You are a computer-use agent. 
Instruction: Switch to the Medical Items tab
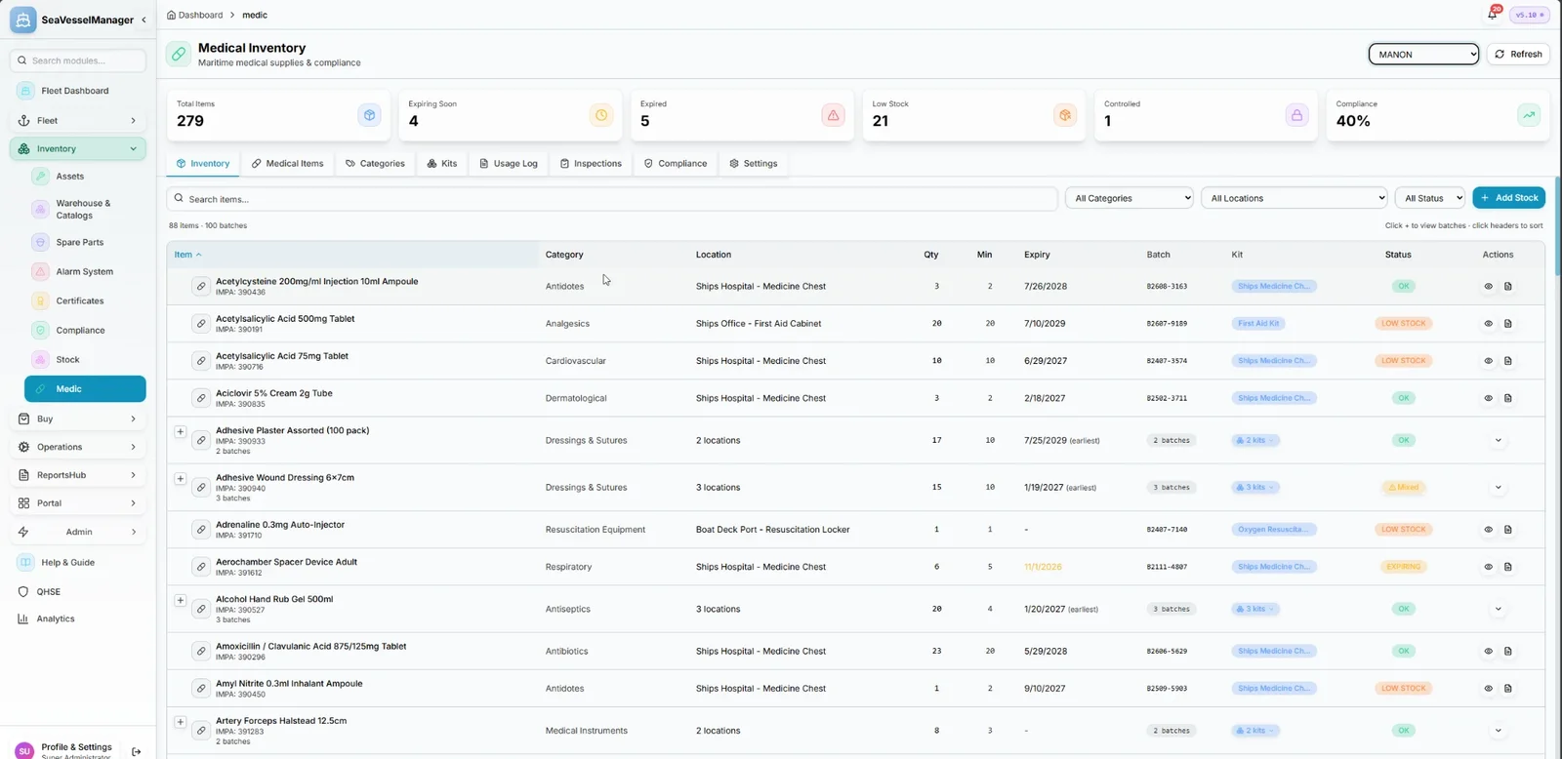[287, 164]
